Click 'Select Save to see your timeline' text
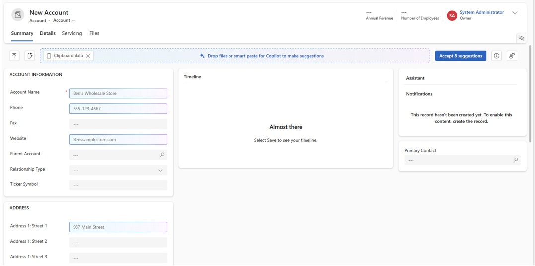 pos(286,140)
